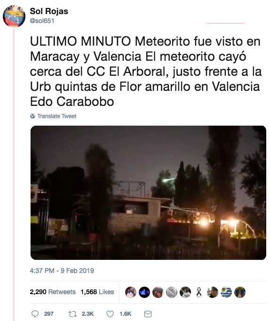Viewport: 270px width, 321px height.
Task: Click the last liker avatar in row
Action: pos(240,292)
